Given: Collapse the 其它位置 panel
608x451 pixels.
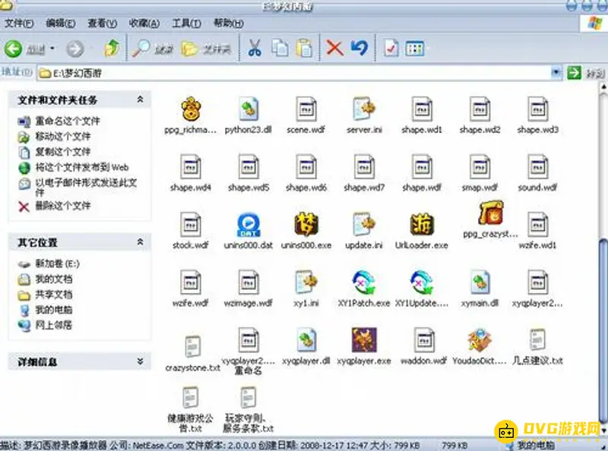Looking at the screenshot, I should [x=140, y=242].
